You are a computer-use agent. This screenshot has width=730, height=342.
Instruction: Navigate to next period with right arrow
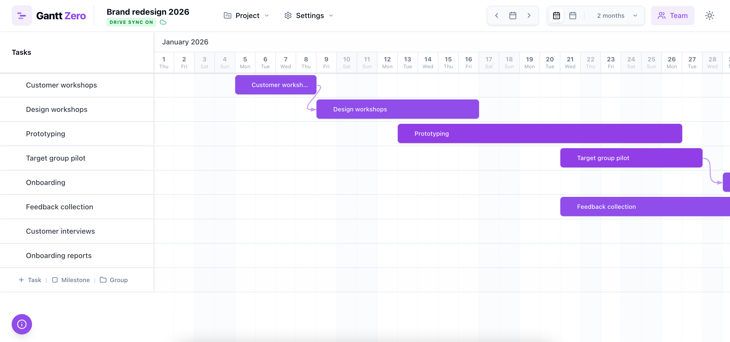click(x=529, y=15)
